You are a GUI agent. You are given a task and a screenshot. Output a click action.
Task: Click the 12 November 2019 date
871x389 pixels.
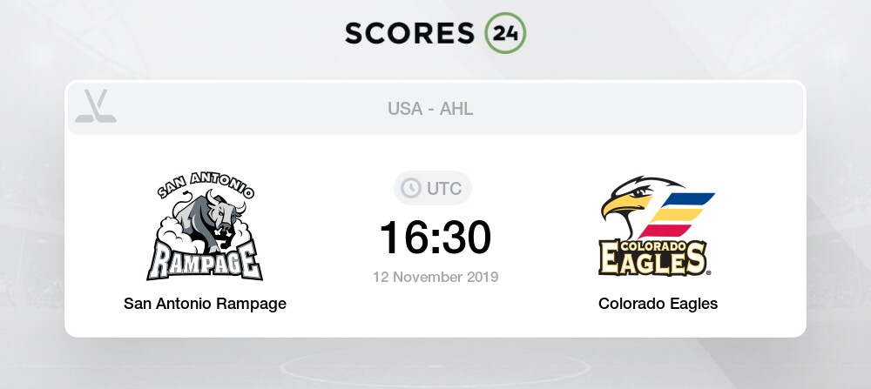click(435, 277)
